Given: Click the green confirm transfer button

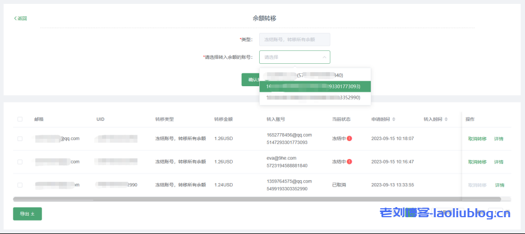Looking at the screenshot, I should click(x=251, y=79).
